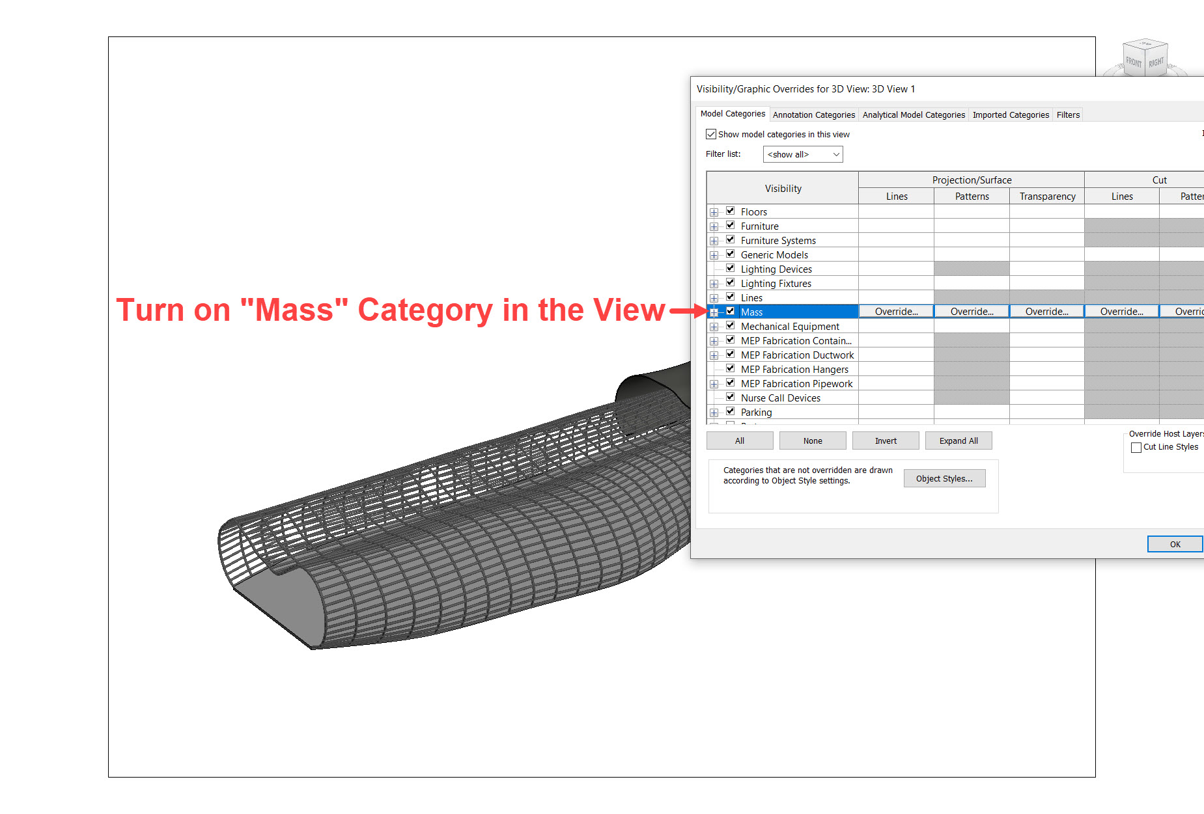The height and width of the screenshot is (814, 1204).
Task: Click the OK button
Action: point(1174,544)
